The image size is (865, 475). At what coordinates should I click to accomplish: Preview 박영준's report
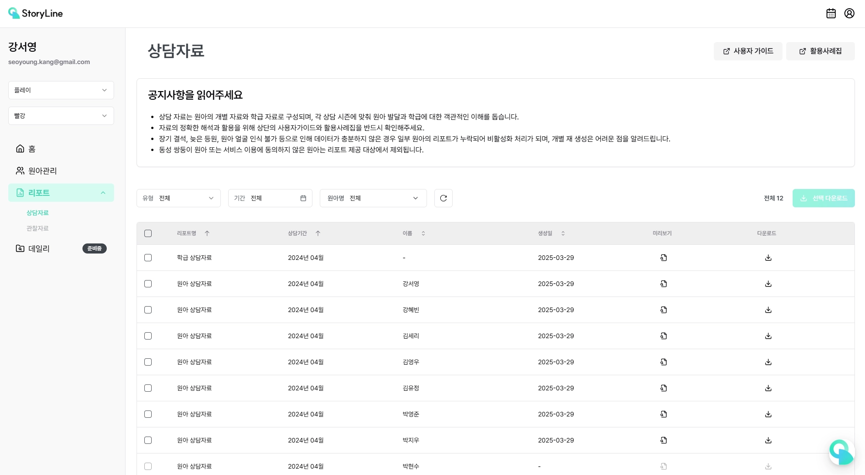click(x=663, y=414)
